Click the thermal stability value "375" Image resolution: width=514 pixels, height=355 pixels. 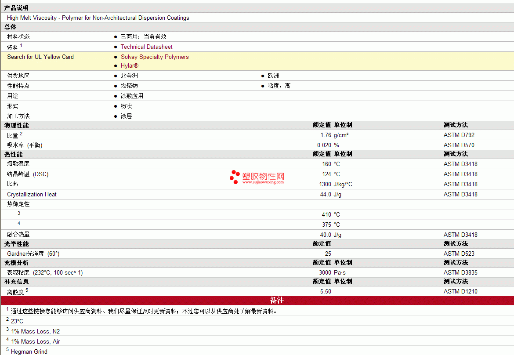coord(326,225)
